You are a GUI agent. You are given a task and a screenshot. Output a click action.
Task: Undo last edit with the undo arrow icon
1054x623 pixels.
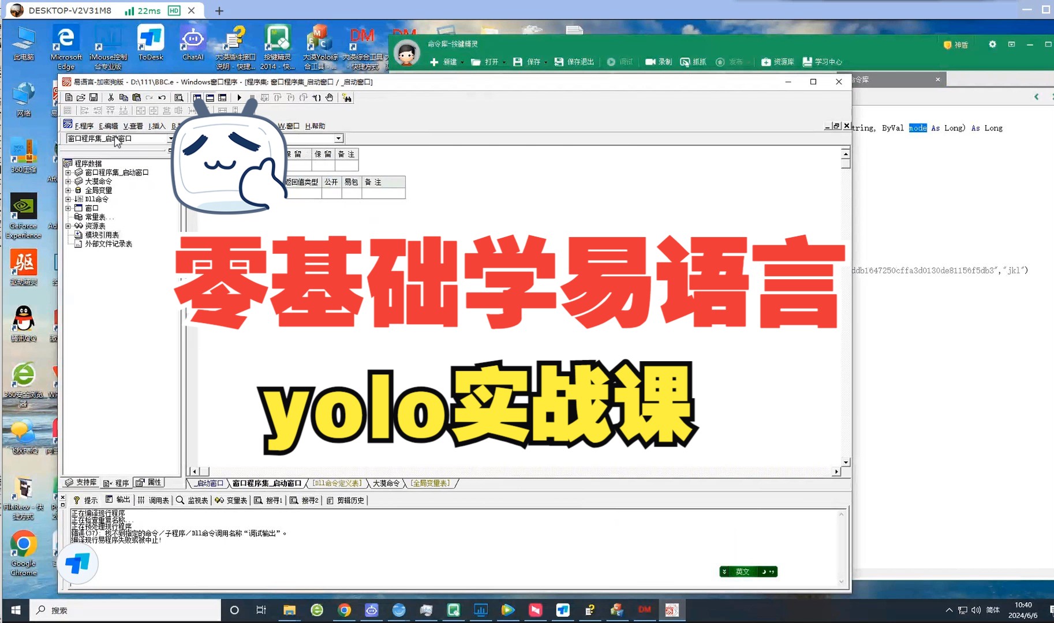(161, 97)
